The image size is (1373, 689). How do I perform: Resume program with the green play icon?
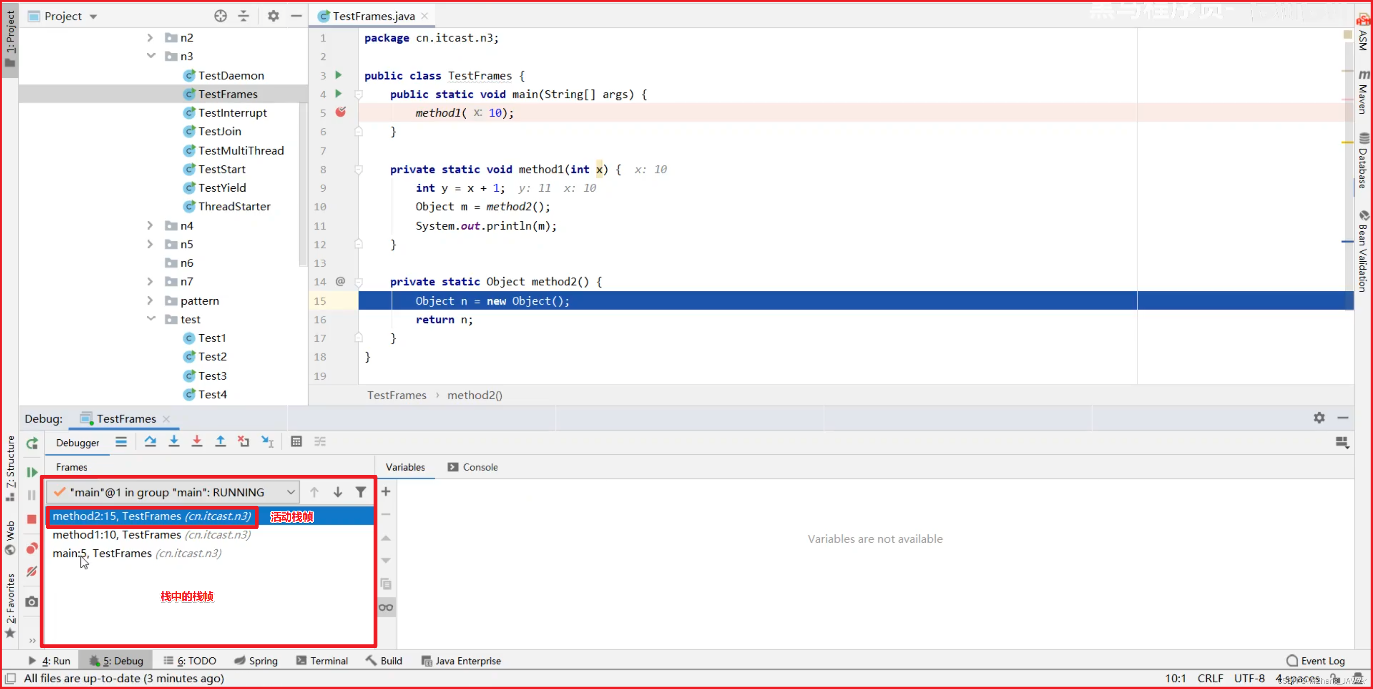(x=32, y=472)
